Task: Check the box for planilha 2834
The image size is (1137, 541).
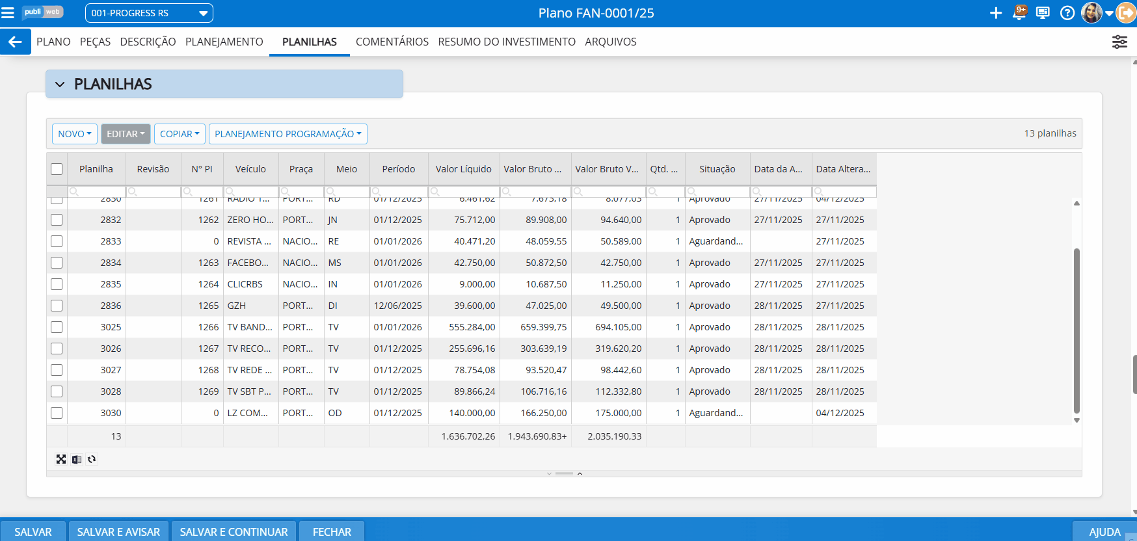Action: coord(57,263)
